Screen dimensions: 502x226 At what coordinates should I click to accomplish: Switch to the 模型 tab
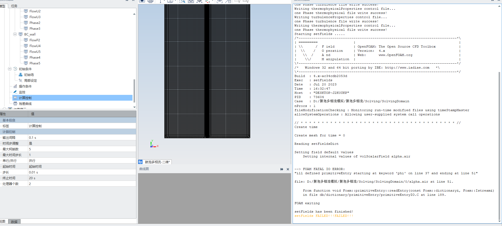[x=3, y=6]
